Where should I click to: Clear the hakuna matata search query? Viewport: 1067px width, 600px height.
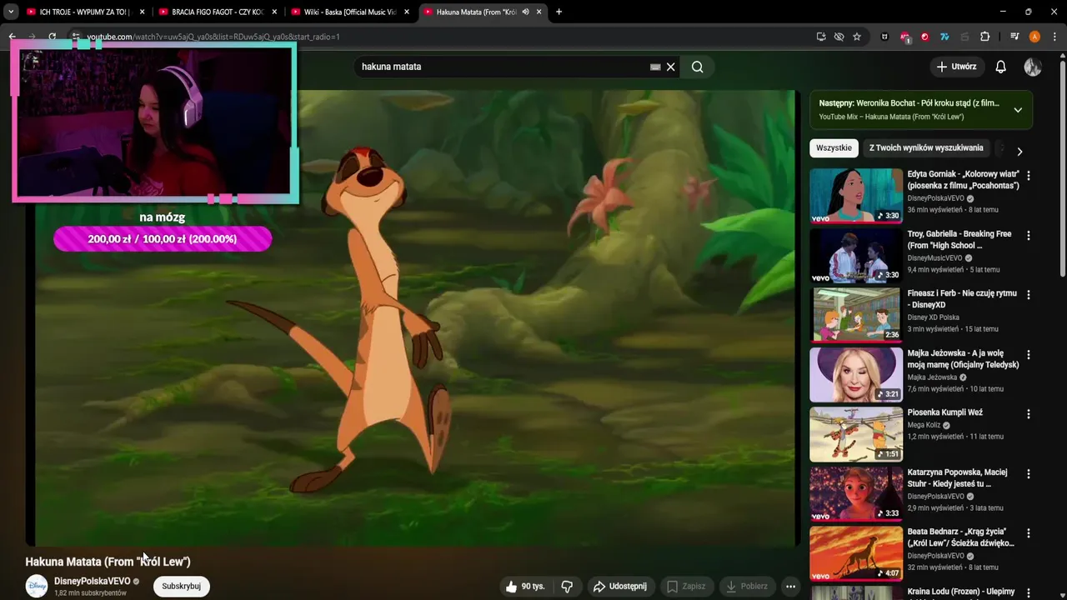(x=670, y=67)
